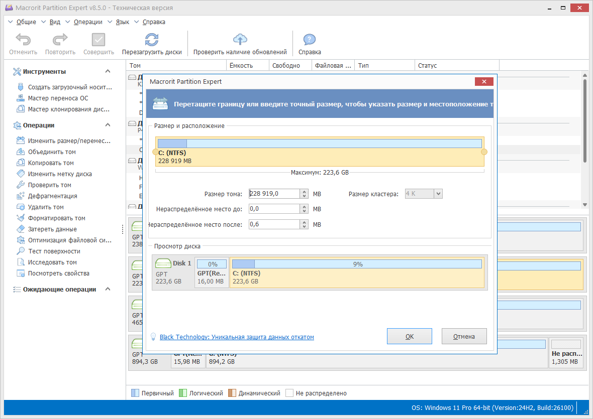Click the Отмена button
593x419 pixels.
464,336
